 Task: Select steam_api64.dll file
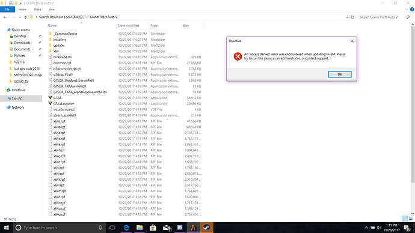pyautogui.click(x=64, y=115)
